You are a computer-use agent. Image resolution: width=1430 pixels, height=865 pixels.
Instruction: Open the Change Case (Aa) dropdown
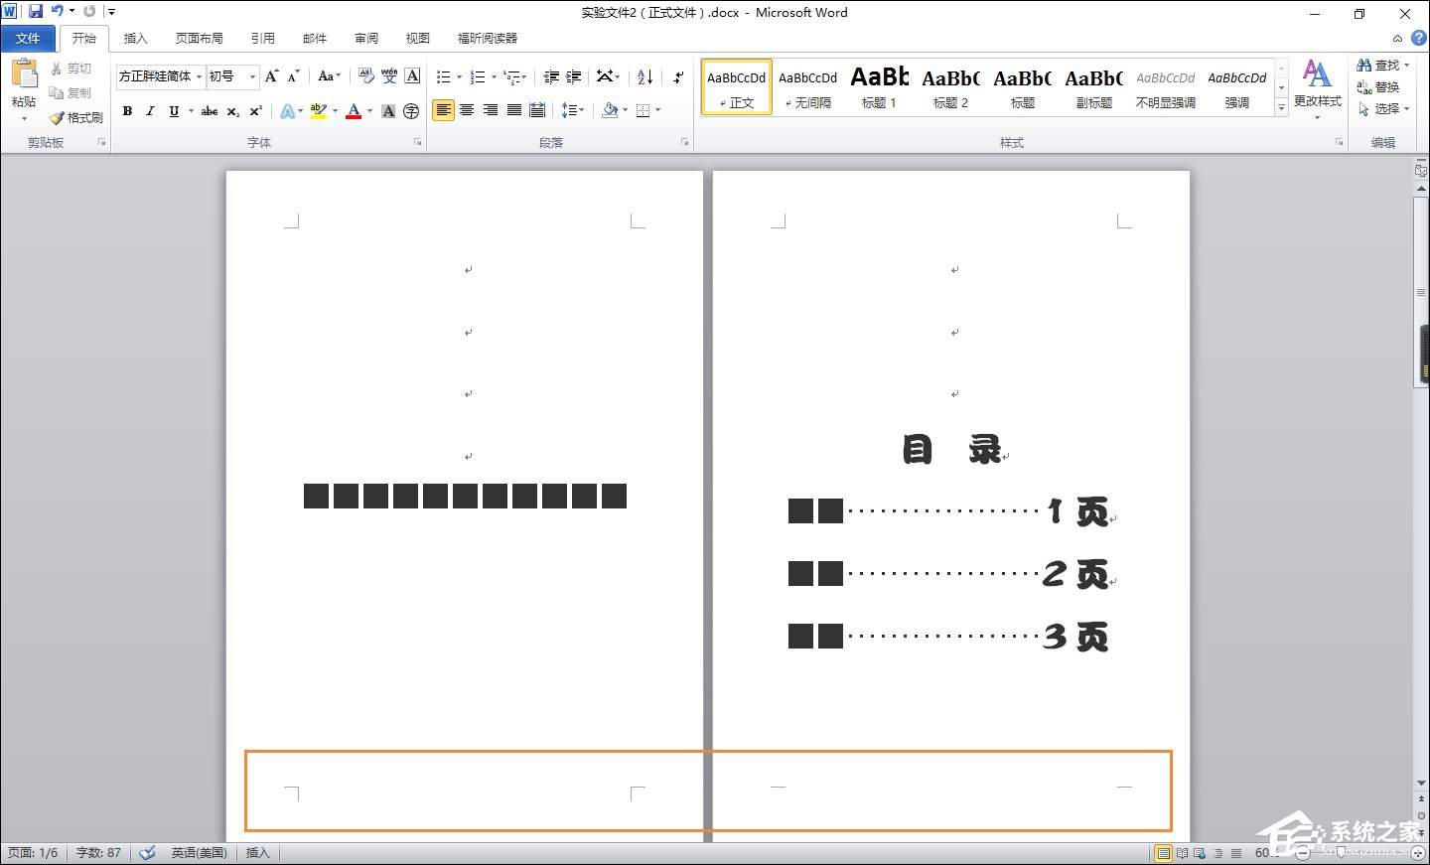click(x=329, y=76)
